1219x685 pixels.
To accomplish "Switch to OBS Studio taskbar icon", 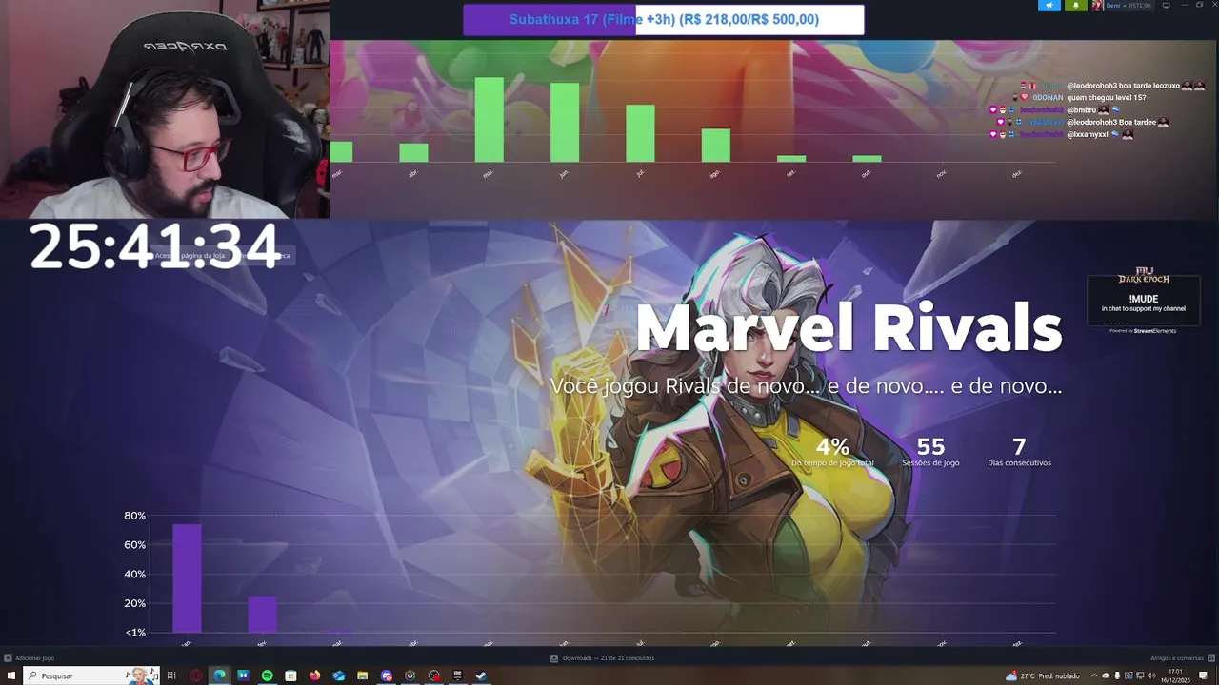I will 433,675.
